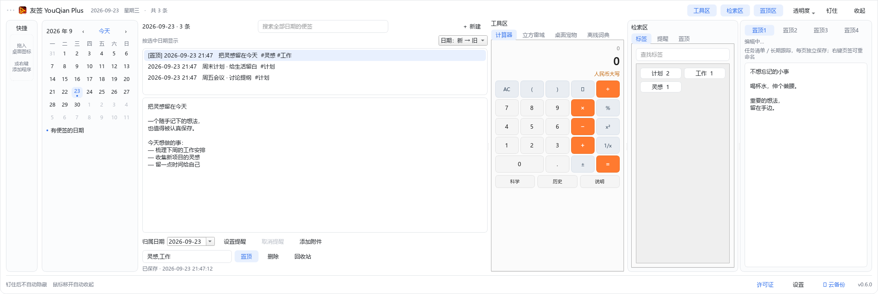Open the 科学 scientific calculator mode
Screen dimensions: 878x294
pyautogui.click(x=515, y=182)
